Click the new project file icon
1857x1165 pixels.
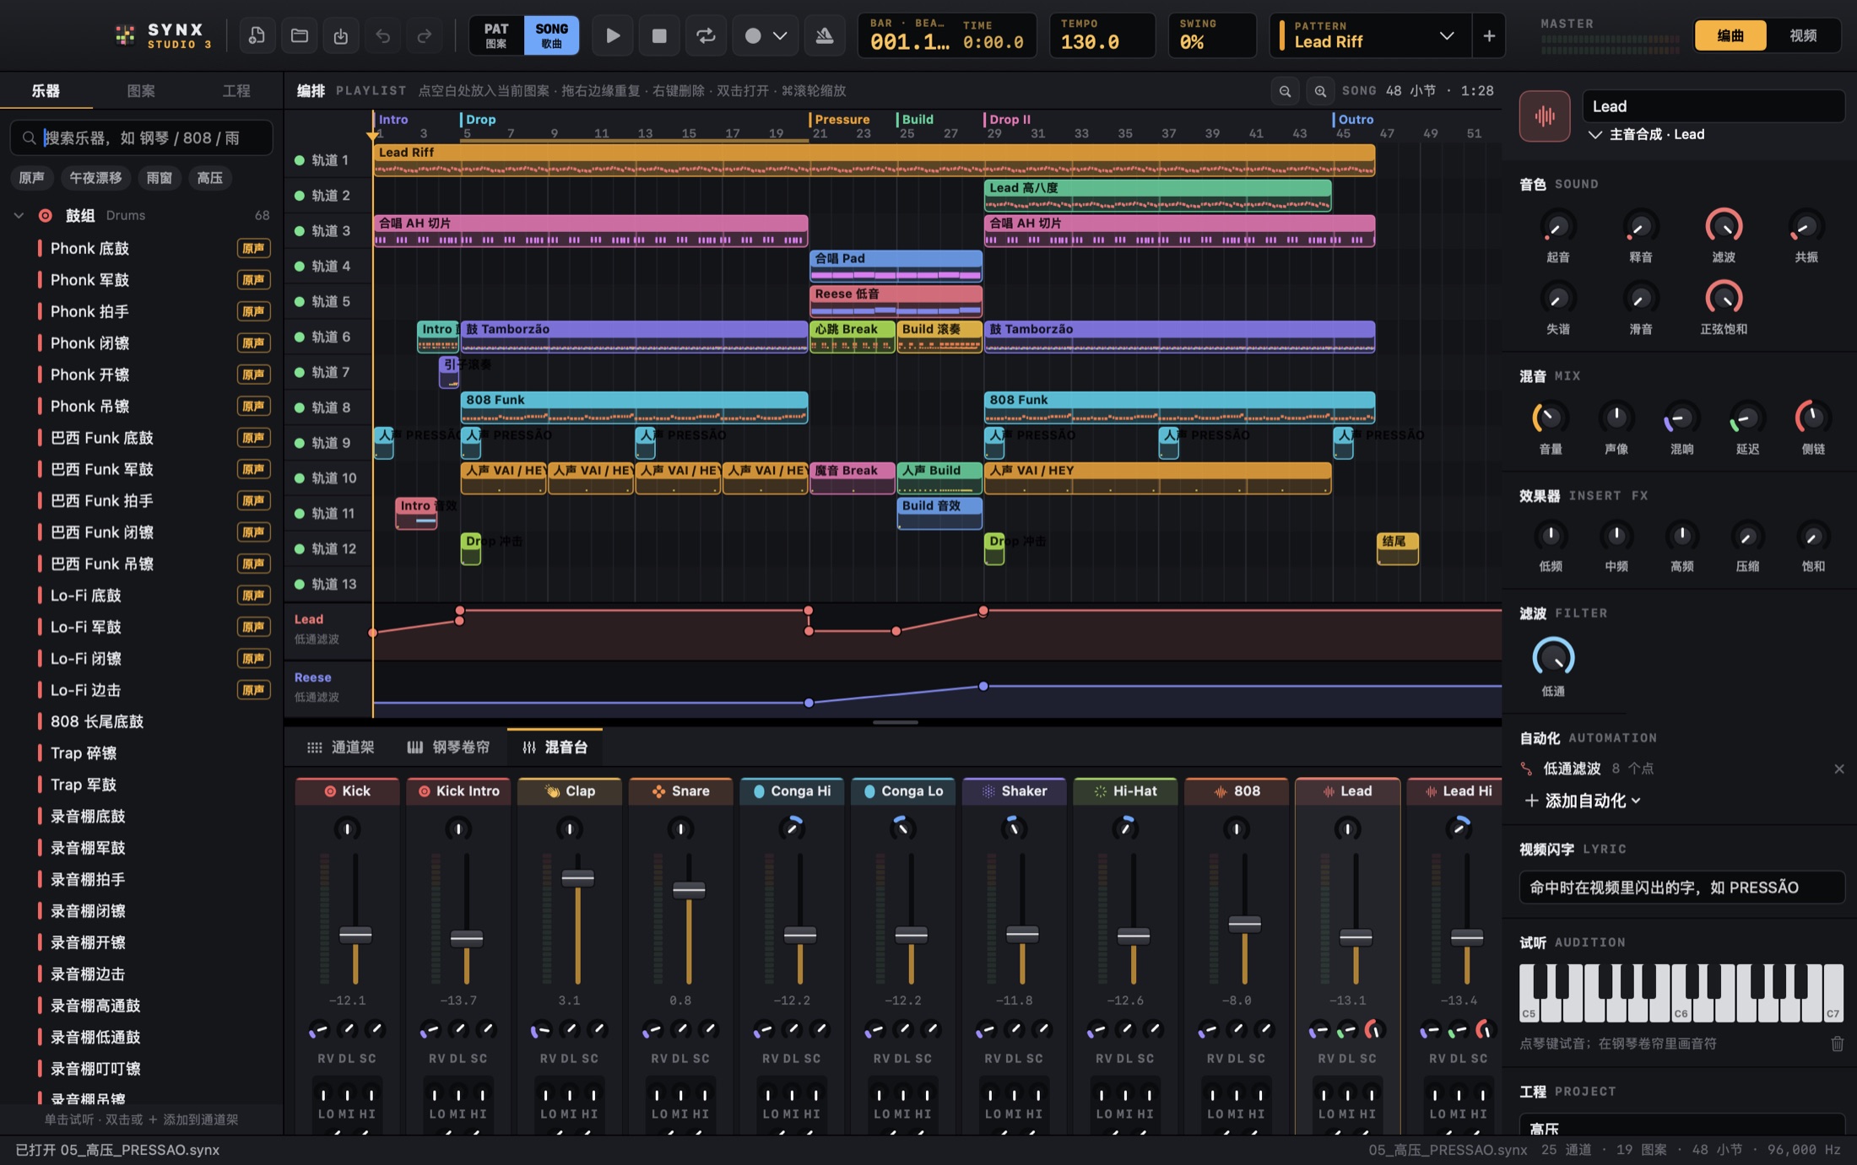click(x=257, y=35)
